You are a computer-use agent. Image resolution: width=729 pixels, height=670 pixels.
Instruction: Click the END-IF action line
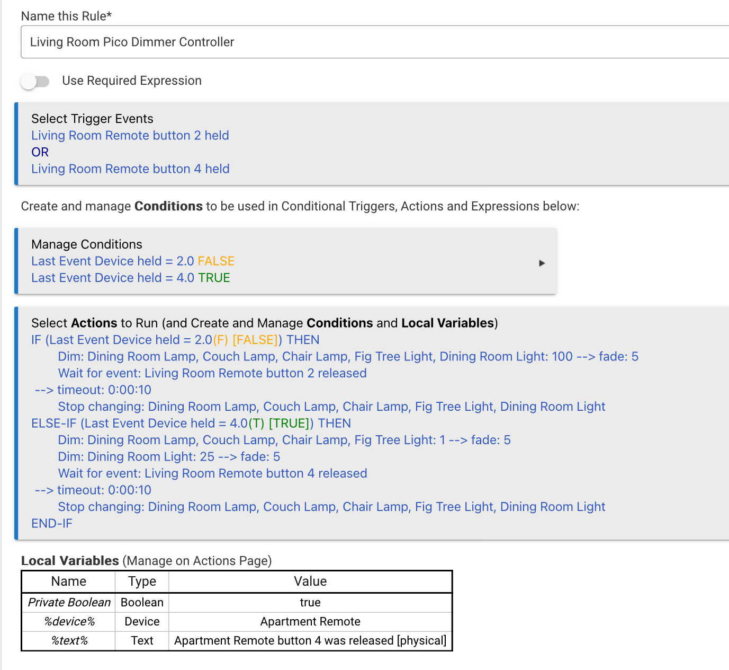point(52,524)
